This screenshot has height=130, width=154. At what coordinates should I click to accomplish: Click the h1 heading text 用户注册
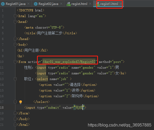click(x=32, y=50)
